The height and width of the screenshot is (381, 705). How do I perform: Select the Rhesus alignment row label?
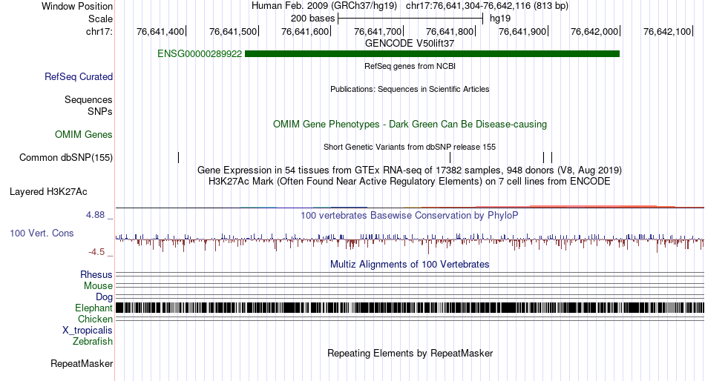coord(96,274)
